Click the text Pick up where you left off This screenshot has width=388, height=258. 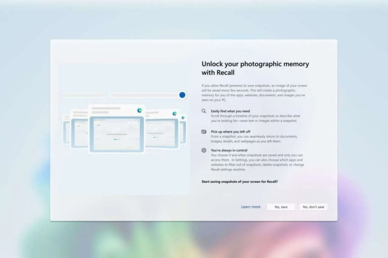pyautogui.click(x=231, y=132)
